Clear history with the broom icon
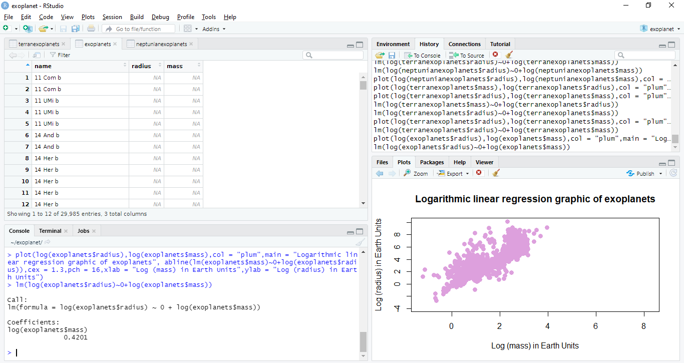This screenshot has height=363, width=684. 509,55
